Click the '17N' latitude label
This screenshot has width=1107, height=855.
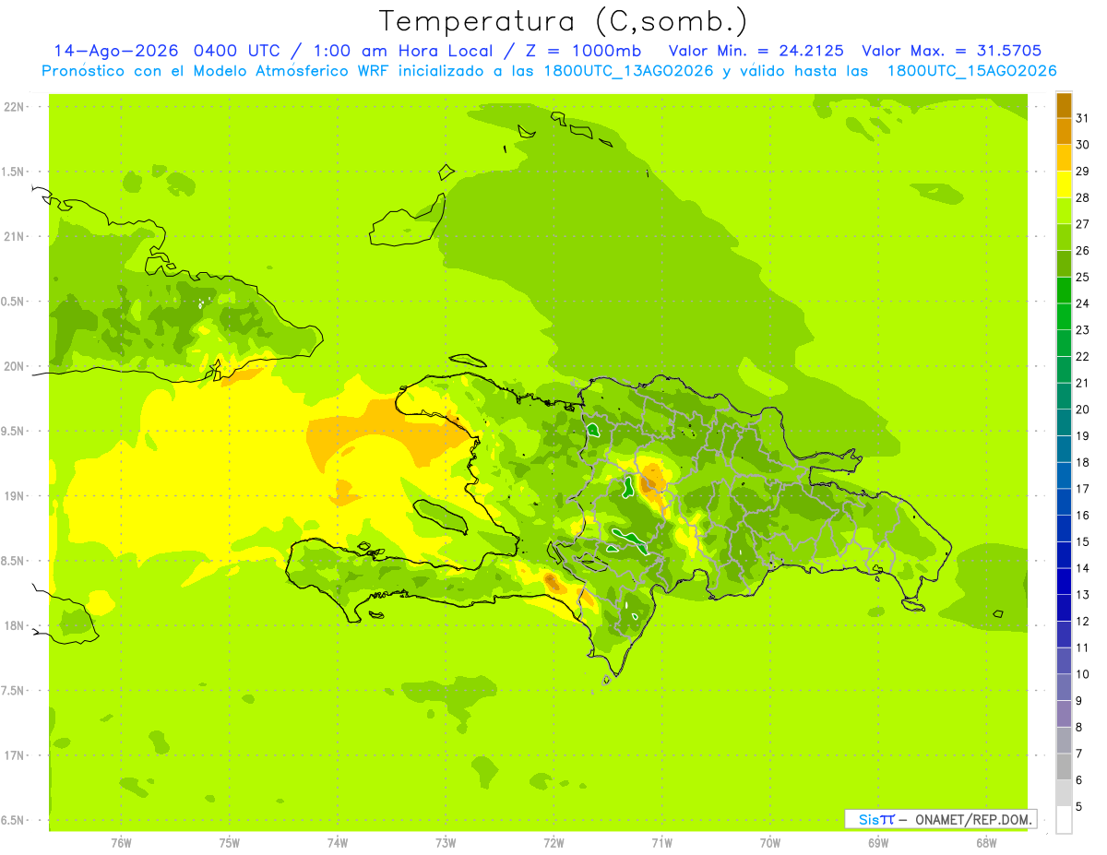pyautogui.click(x=13, y=755)
